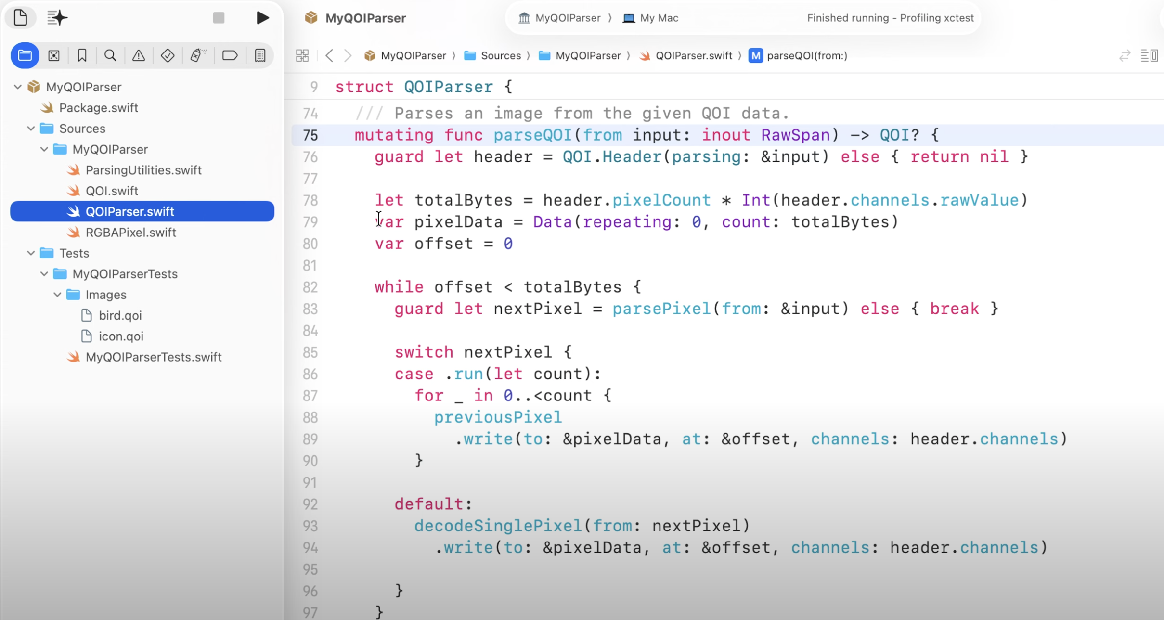Screen dimensions: 1164x620
Task: Open the Issue navigator warning icon
Action: [x=139, y=55]
